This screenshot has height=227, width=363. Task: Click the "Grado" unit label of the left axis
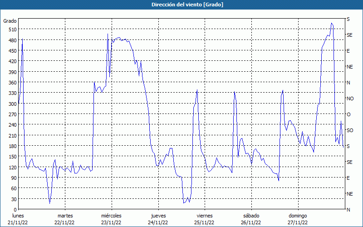pyautogui.click(x=10, y=21)
